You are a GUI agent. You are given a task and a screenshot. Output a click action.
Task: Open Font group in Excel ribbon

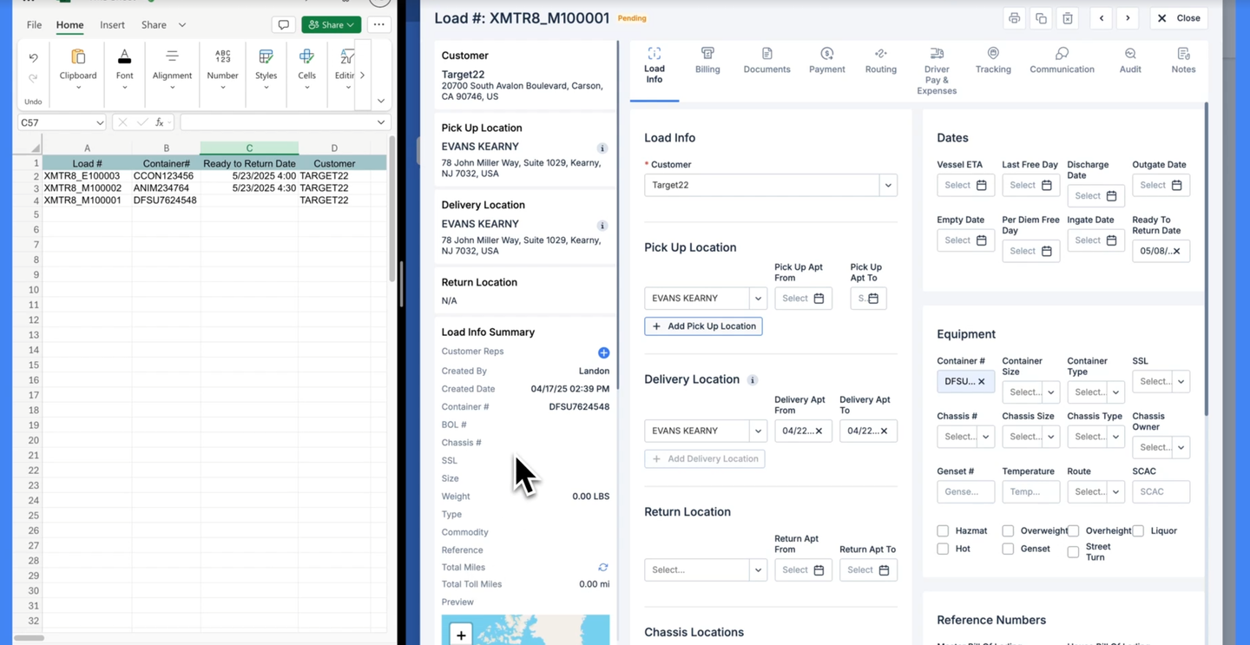point(125,69)
